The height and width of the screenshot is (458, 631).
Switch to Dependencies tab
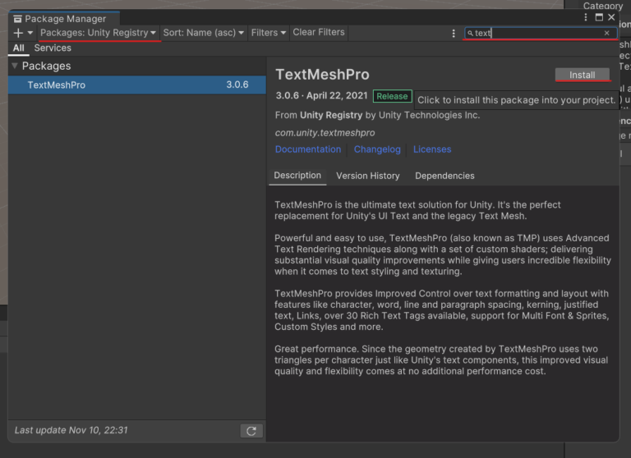[x=444, y=176]
